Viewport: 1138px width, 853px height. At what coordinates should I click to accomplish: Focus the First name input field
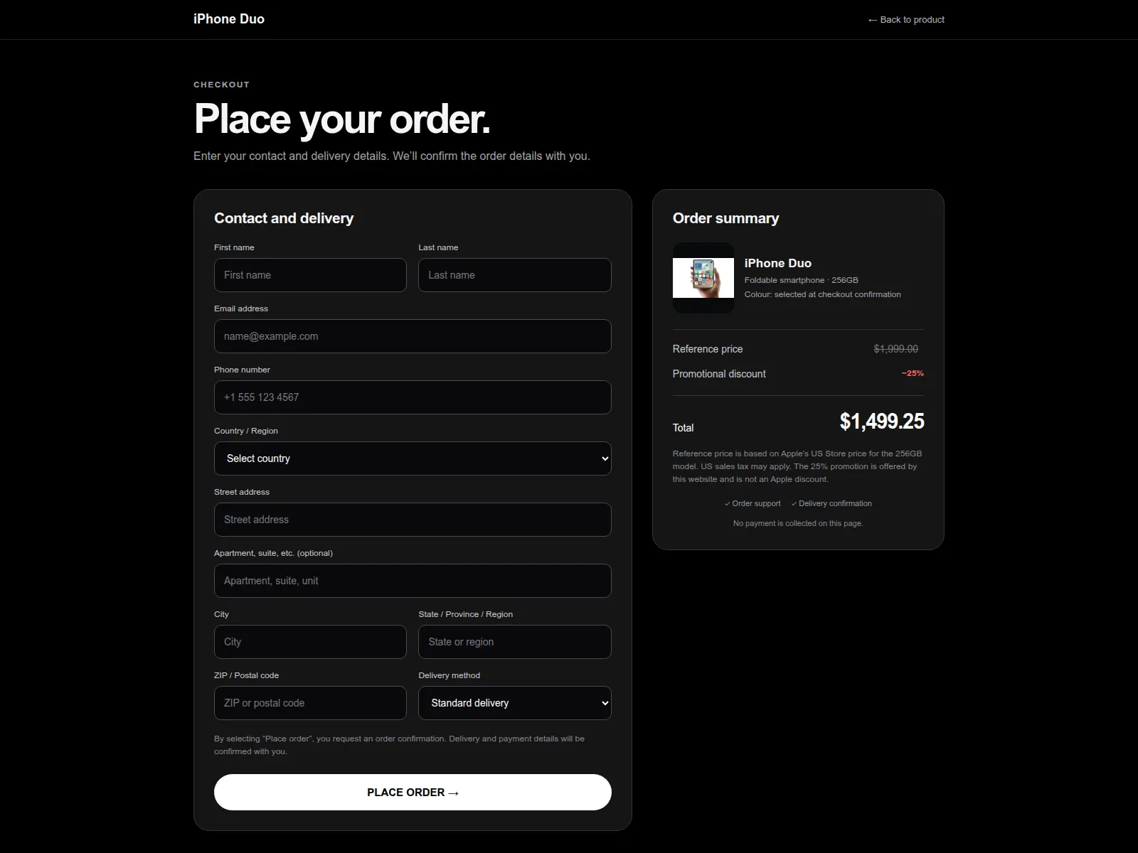[310, 275]
